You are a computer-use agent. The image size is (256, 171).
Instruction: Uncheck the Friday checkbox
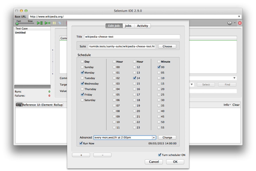point(82,94)
